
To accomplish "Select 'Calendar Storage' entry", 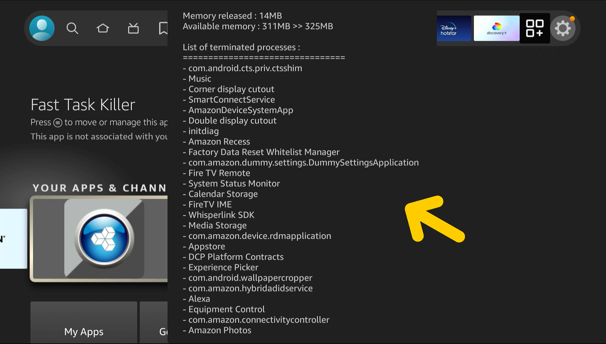I will point(220,194).
